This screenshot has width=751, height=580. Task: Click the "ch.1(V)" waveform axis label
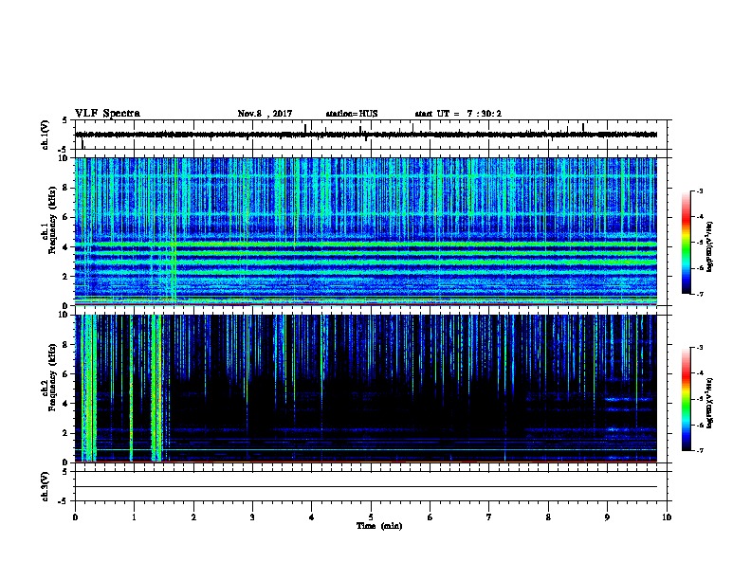(45, 135)
